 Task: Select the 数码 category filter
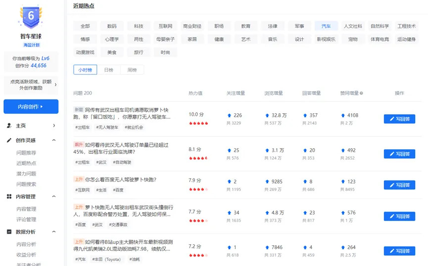tap(112, 26)
